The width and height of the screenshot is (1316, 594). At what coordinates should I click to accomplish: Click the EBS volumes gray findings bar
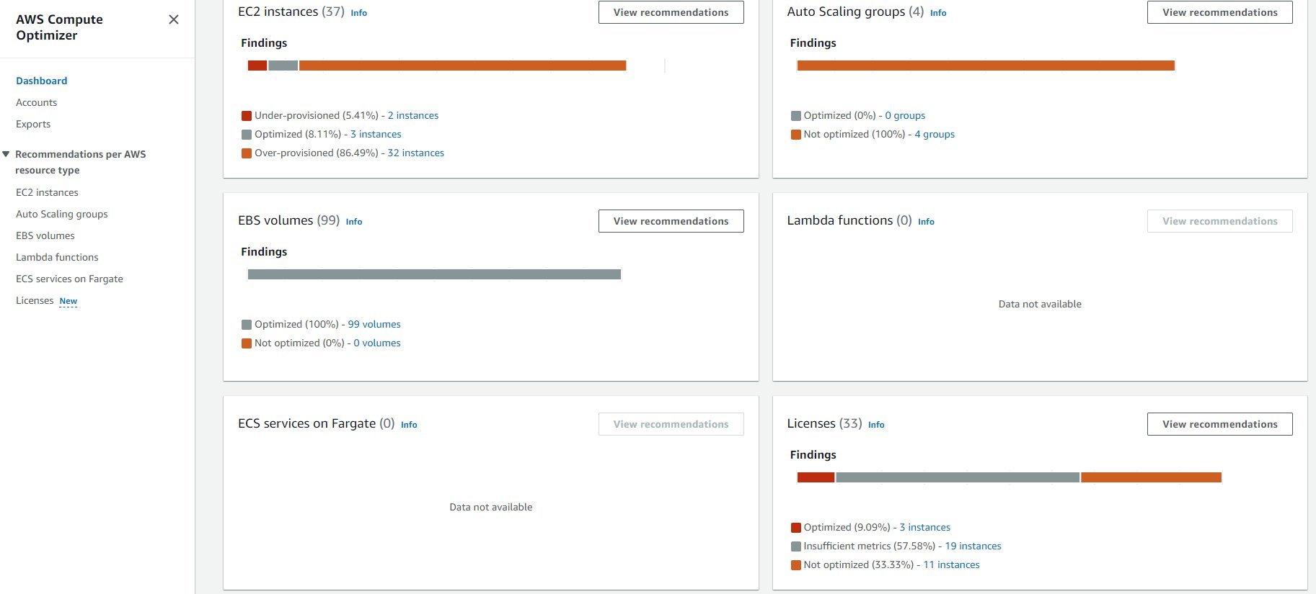(434, 274)
